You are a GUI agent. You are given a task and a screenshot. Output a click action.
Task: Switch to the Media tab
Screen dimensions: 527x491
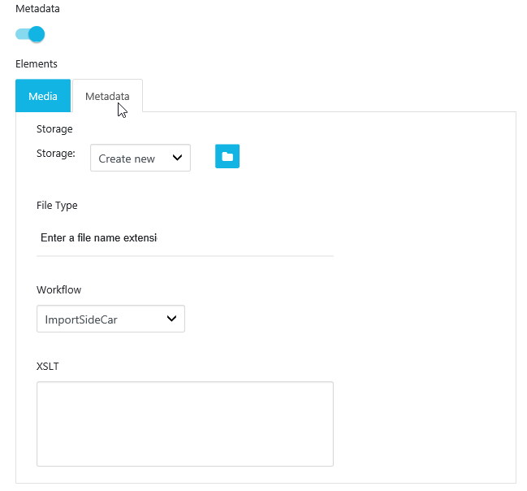click(x=43, y=96)
